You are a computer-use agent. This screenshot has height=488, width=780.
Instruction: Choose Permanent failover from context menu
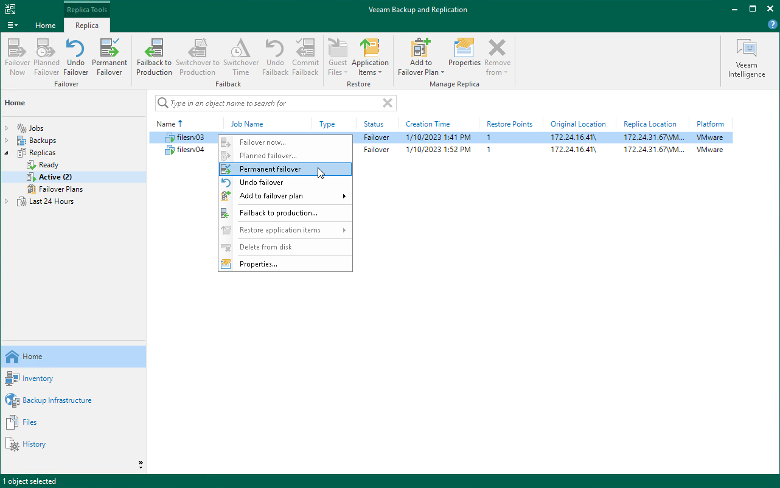coord(285,169)
